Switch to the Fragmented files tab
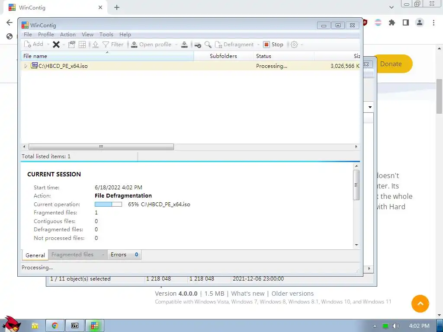Screen dimensions: 443x332 [77, 255]
